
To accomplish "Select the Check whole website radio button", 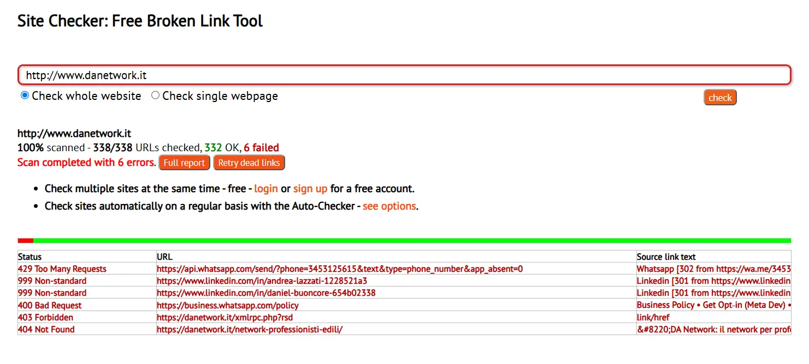I will pos(25,96).
